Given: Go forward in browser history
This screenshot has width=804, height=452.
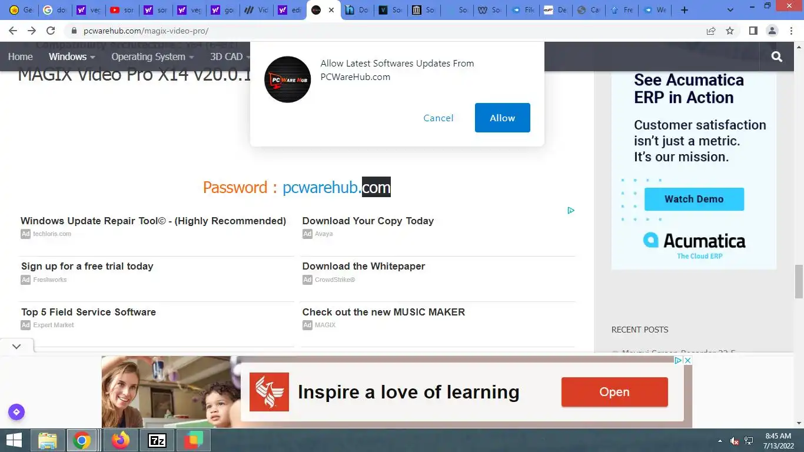Looking at the screenshot, I should [32, 31].
